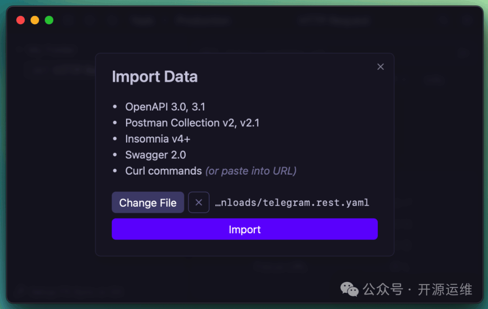Maximize window with the green light
The image size is (488, 309).
click(49, 20)
